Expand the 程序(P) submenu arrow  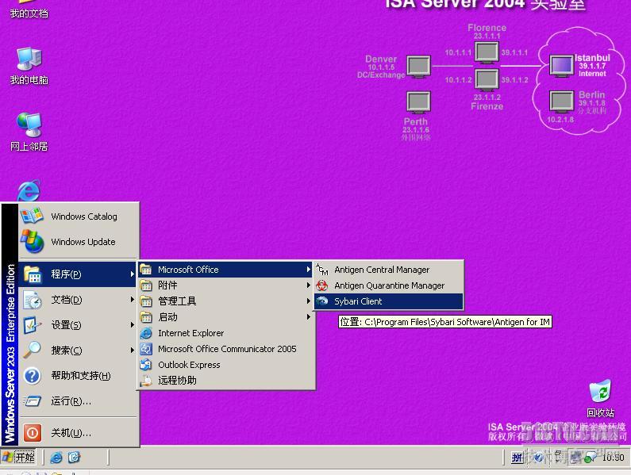[132, 274]
